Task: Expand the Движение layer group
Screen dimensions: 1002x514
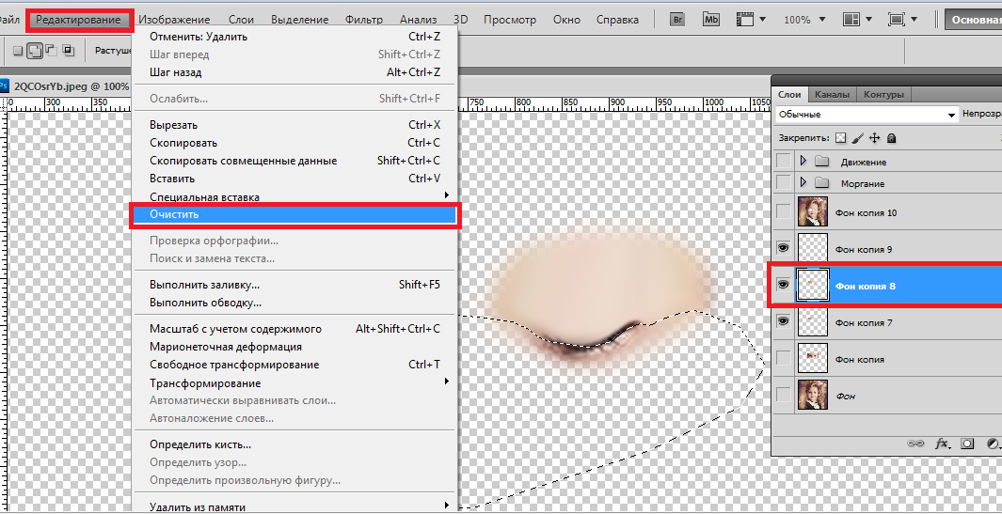Action: click(x=803, y=163)
